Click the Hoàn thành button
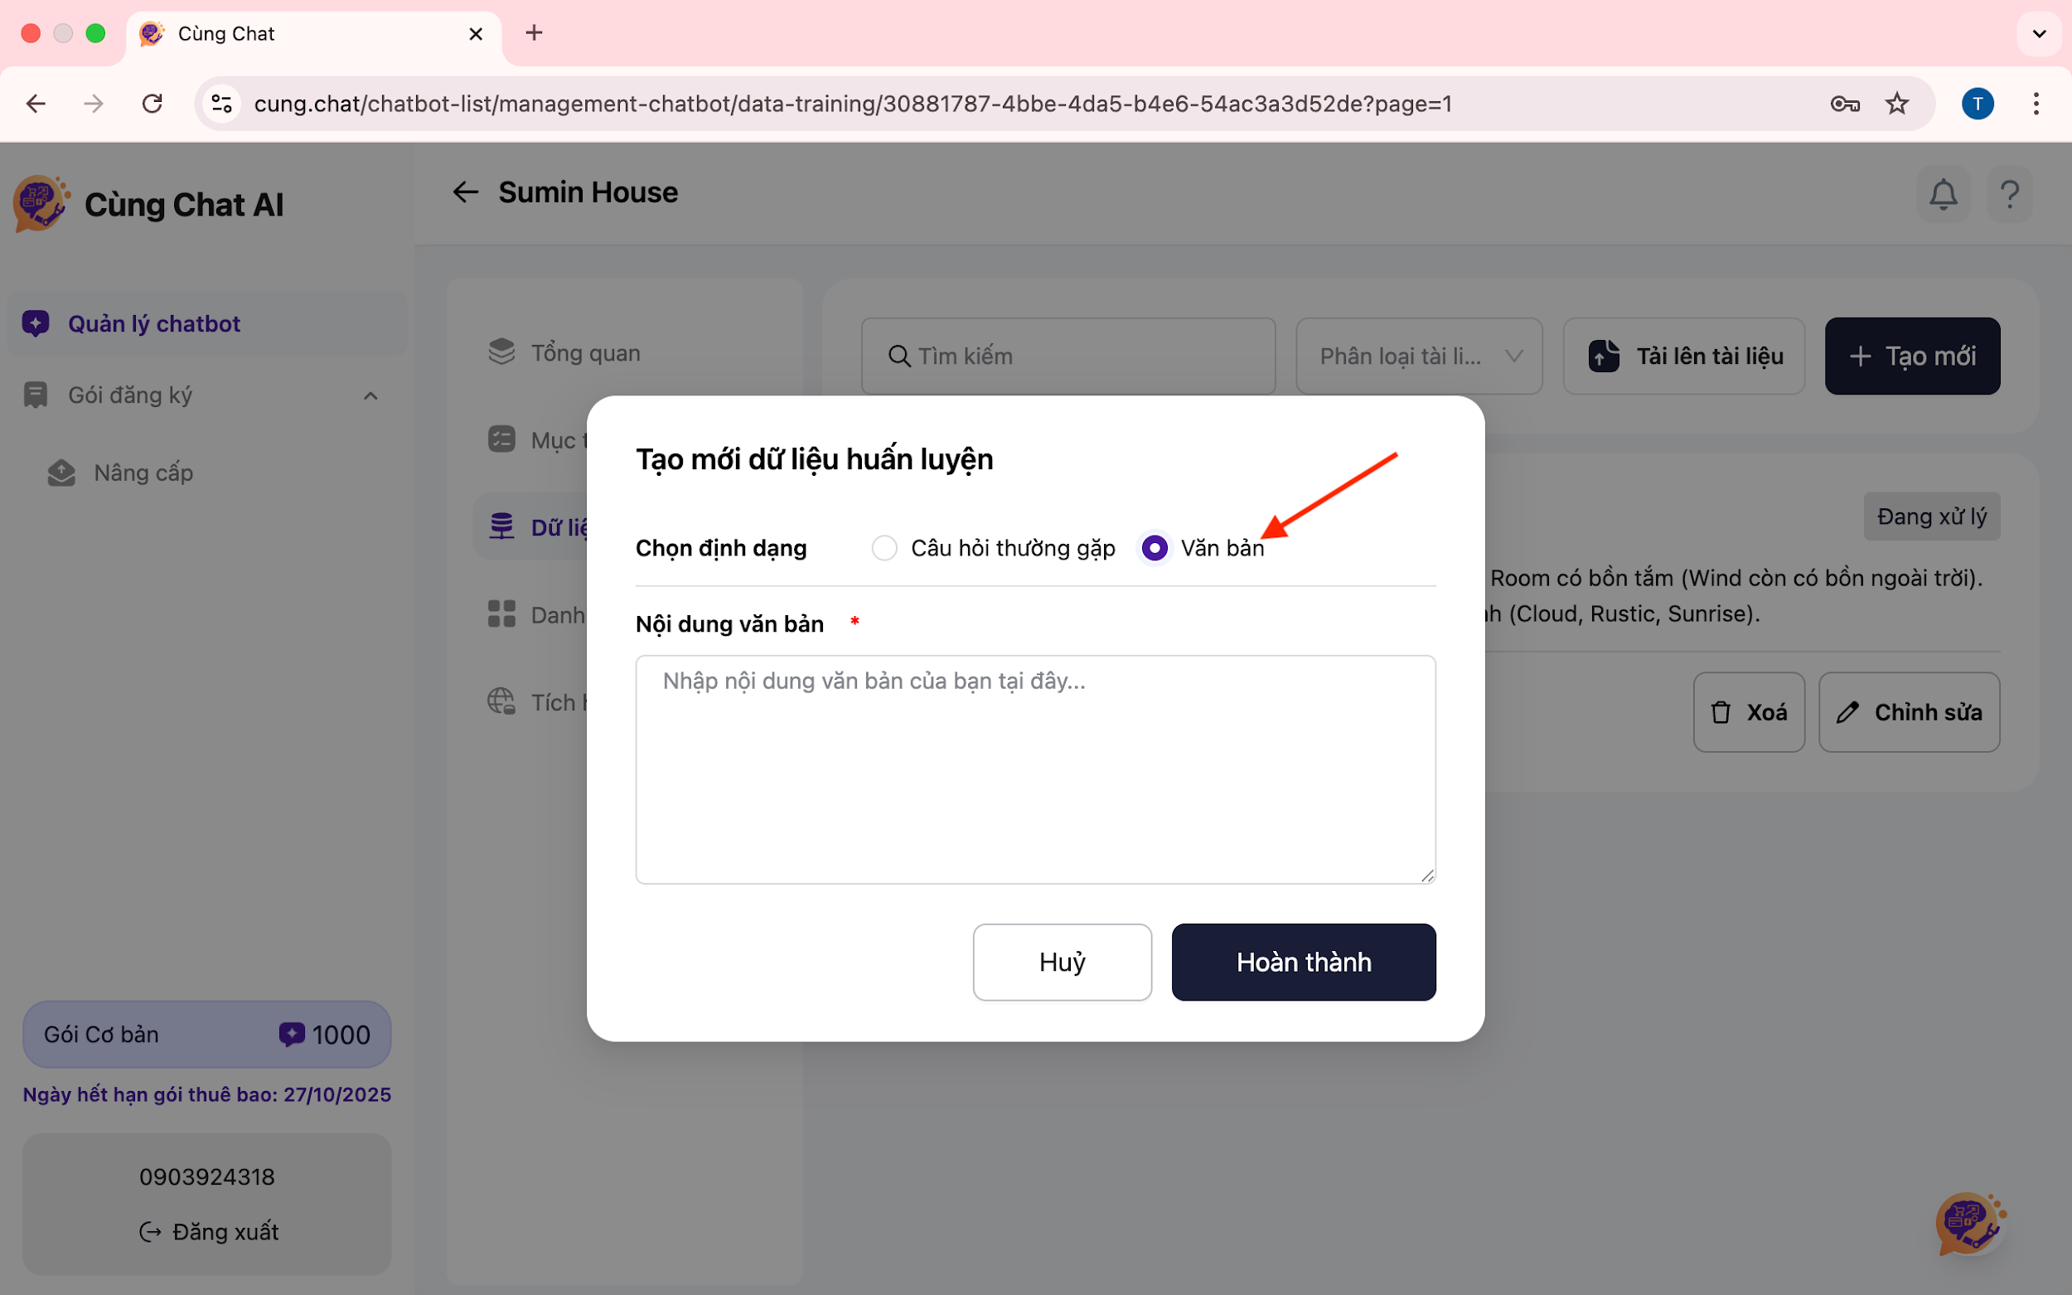Screen dimensions: 2072x1295 (1303, 962)
